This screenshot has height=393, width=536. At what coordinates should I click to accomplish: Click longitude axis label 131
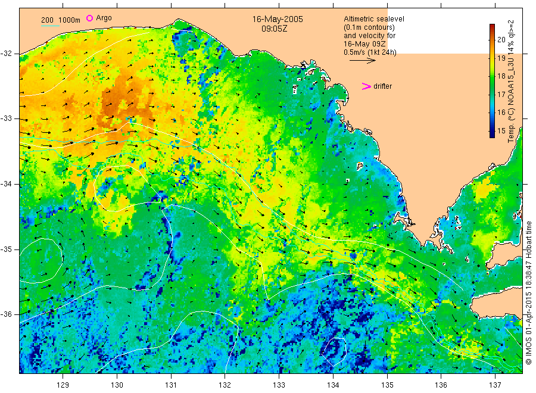tap(171, 385)
